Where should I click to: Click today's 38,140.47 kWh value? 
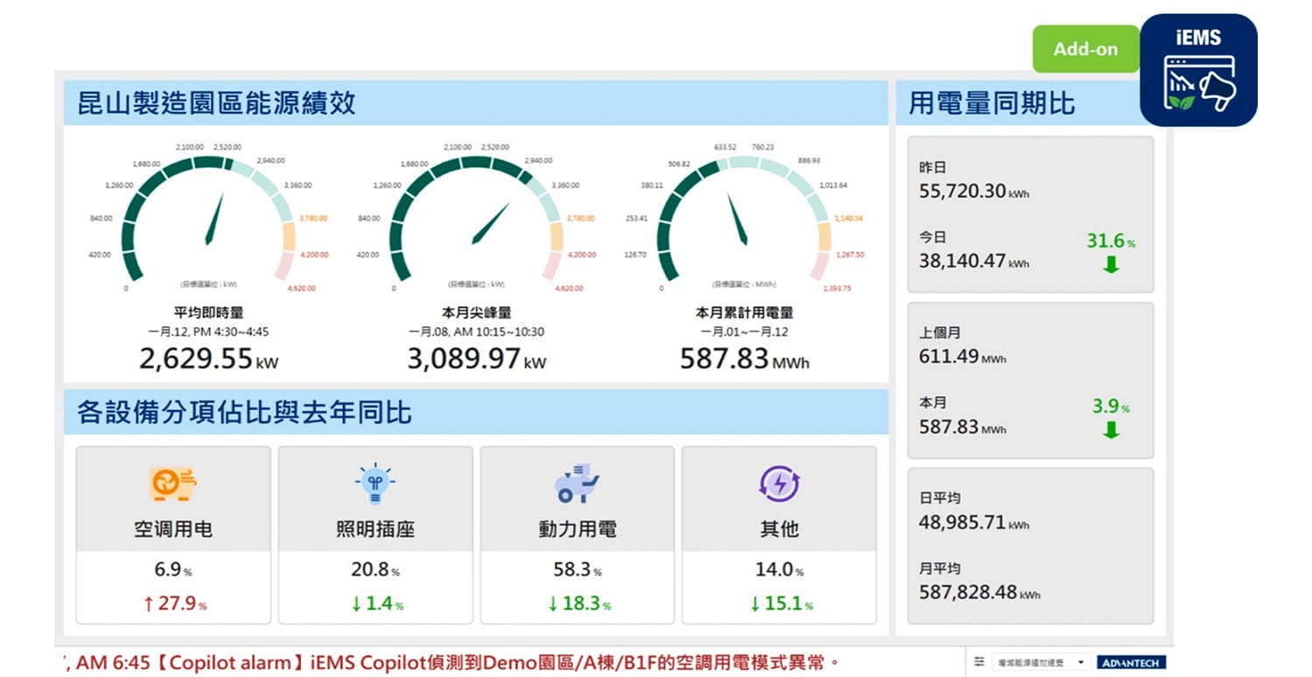(974, 261)
